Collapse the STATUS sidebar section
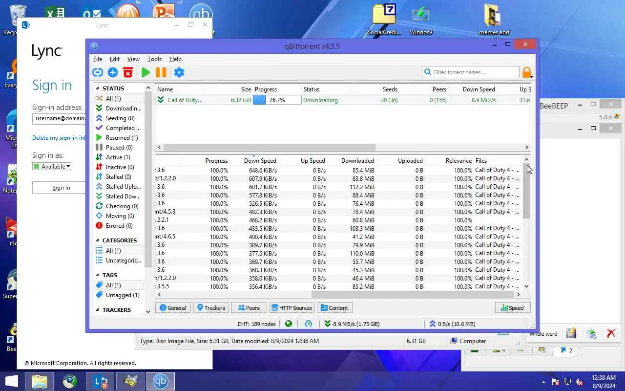The image size is (625, 391). click(x=97, y=88)
